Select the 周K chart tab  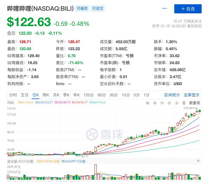pyautogui.click(x=46, y=95)
